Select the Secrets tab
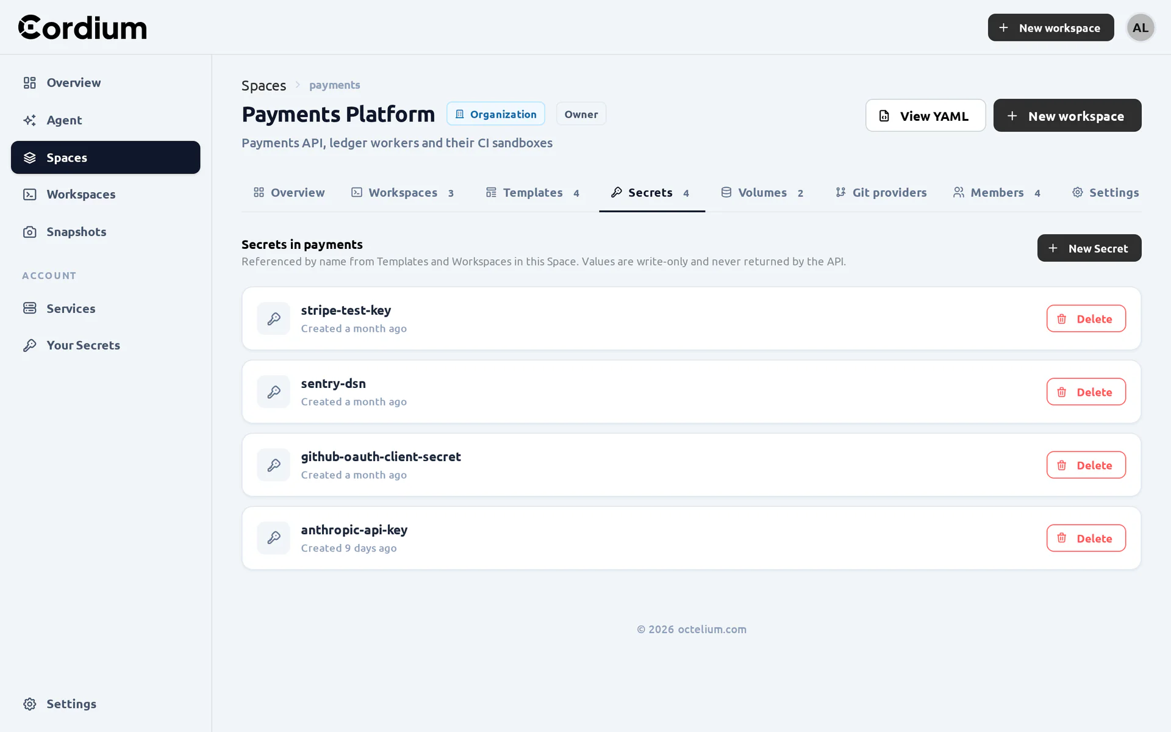This screenshot has height=732, width=1171. point(651,193)
